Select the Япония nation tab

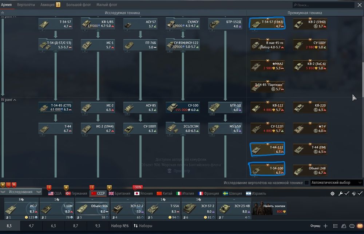click(x=143, y=193)
